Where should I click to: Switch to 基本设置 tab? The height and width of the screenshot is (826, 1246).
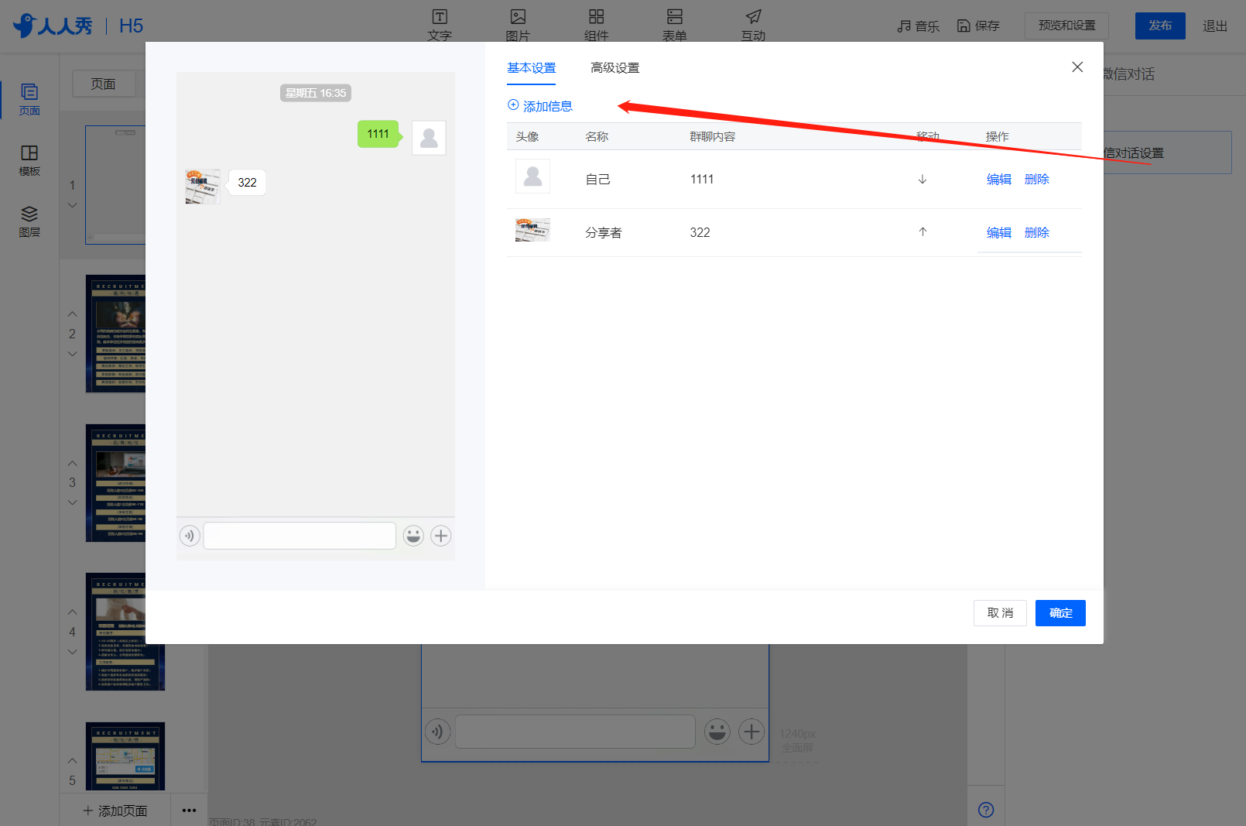[x=532, y=68]
